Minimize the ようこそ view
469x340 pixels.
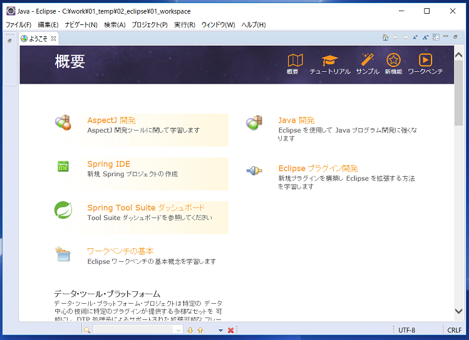pos(446,36)
